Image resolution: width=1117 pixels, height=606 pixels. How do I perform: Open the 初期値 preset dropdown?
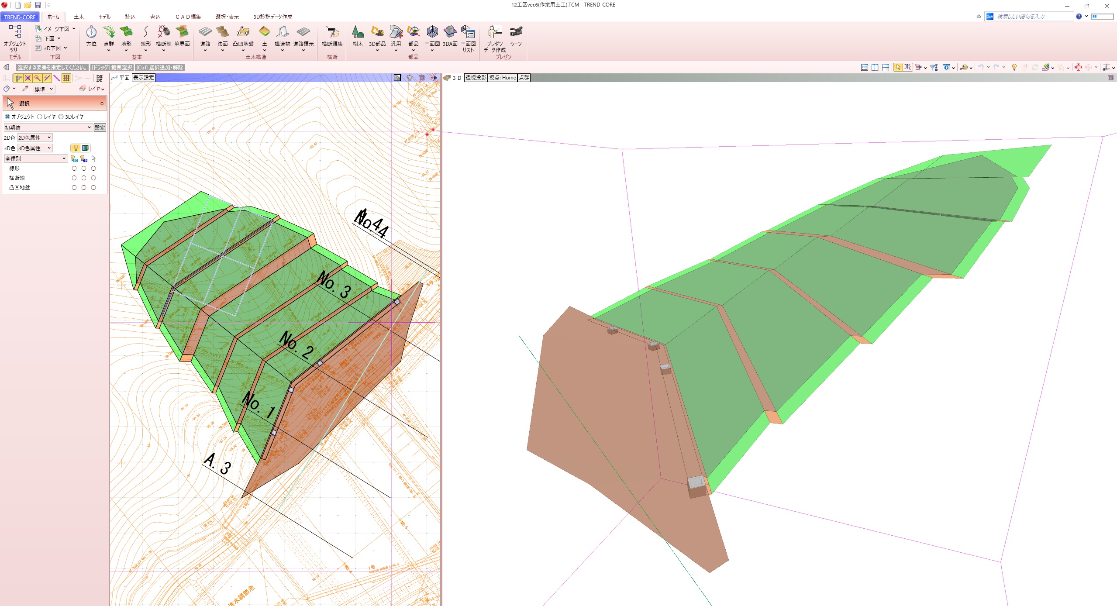click(48, 127)
